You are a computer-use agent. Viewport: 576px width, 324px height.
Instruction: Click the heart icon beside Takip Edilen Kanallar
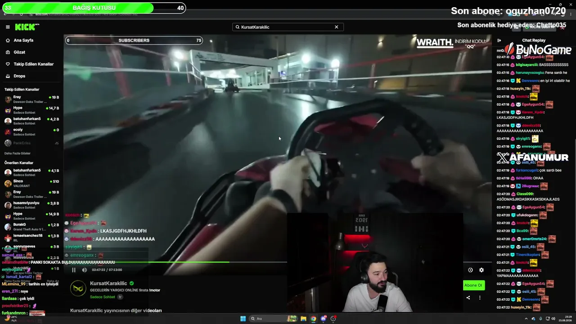click(8, 64)
